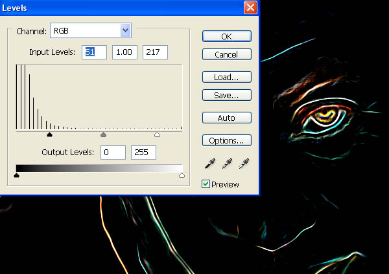
Task: Click the input shadows black slider triangle
Action: point(50,134)
